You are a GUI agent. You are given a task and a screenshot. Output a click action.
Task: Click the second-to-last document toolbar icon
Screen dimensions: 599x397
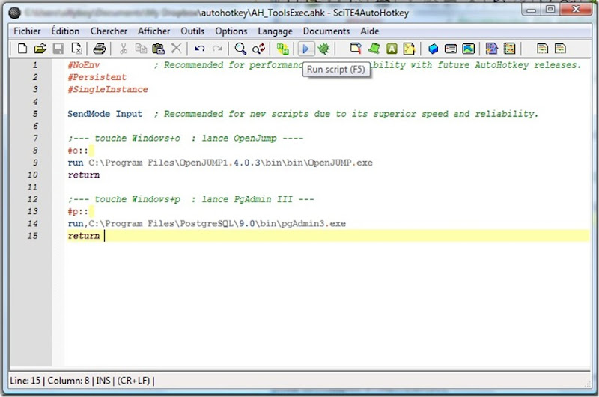pos(542,49)
